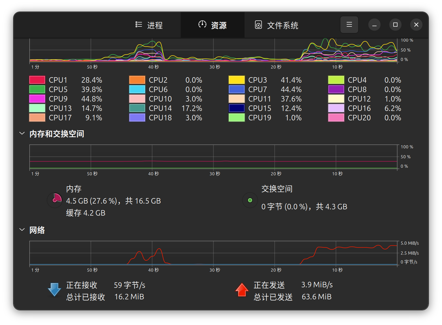Select the CPU9 magenta color swatch
The image size is (442, 325).
(37, 99)
